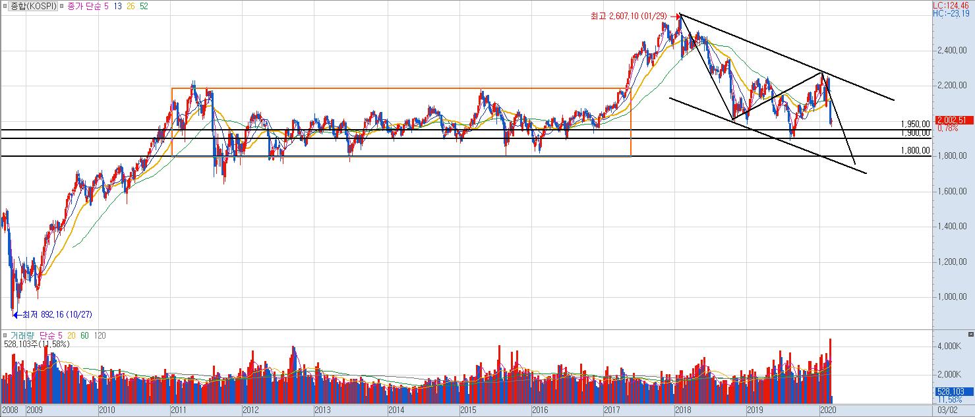The image size is (975, 417).
Task: Click the 2011 year label on time axis
Action: tap(179, 410)
